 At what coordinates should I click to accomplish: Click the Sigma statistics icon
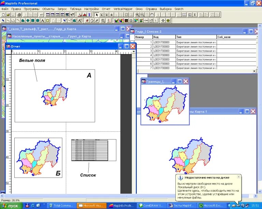pos(195,15)
